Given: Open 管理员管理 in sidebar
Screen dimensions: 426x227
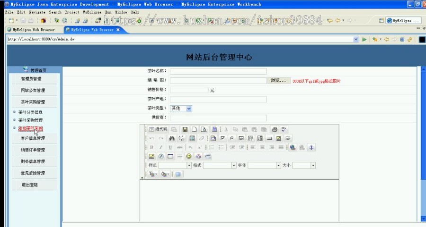Looking at the screenshot, I should (31, 79).
